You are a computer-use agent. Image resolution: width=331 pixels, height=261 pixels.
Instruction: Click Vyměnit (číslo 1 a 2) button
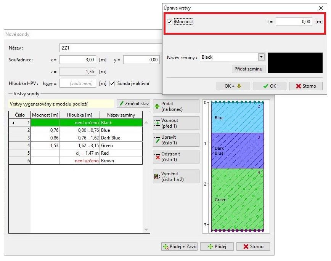[x=176, y=176]
